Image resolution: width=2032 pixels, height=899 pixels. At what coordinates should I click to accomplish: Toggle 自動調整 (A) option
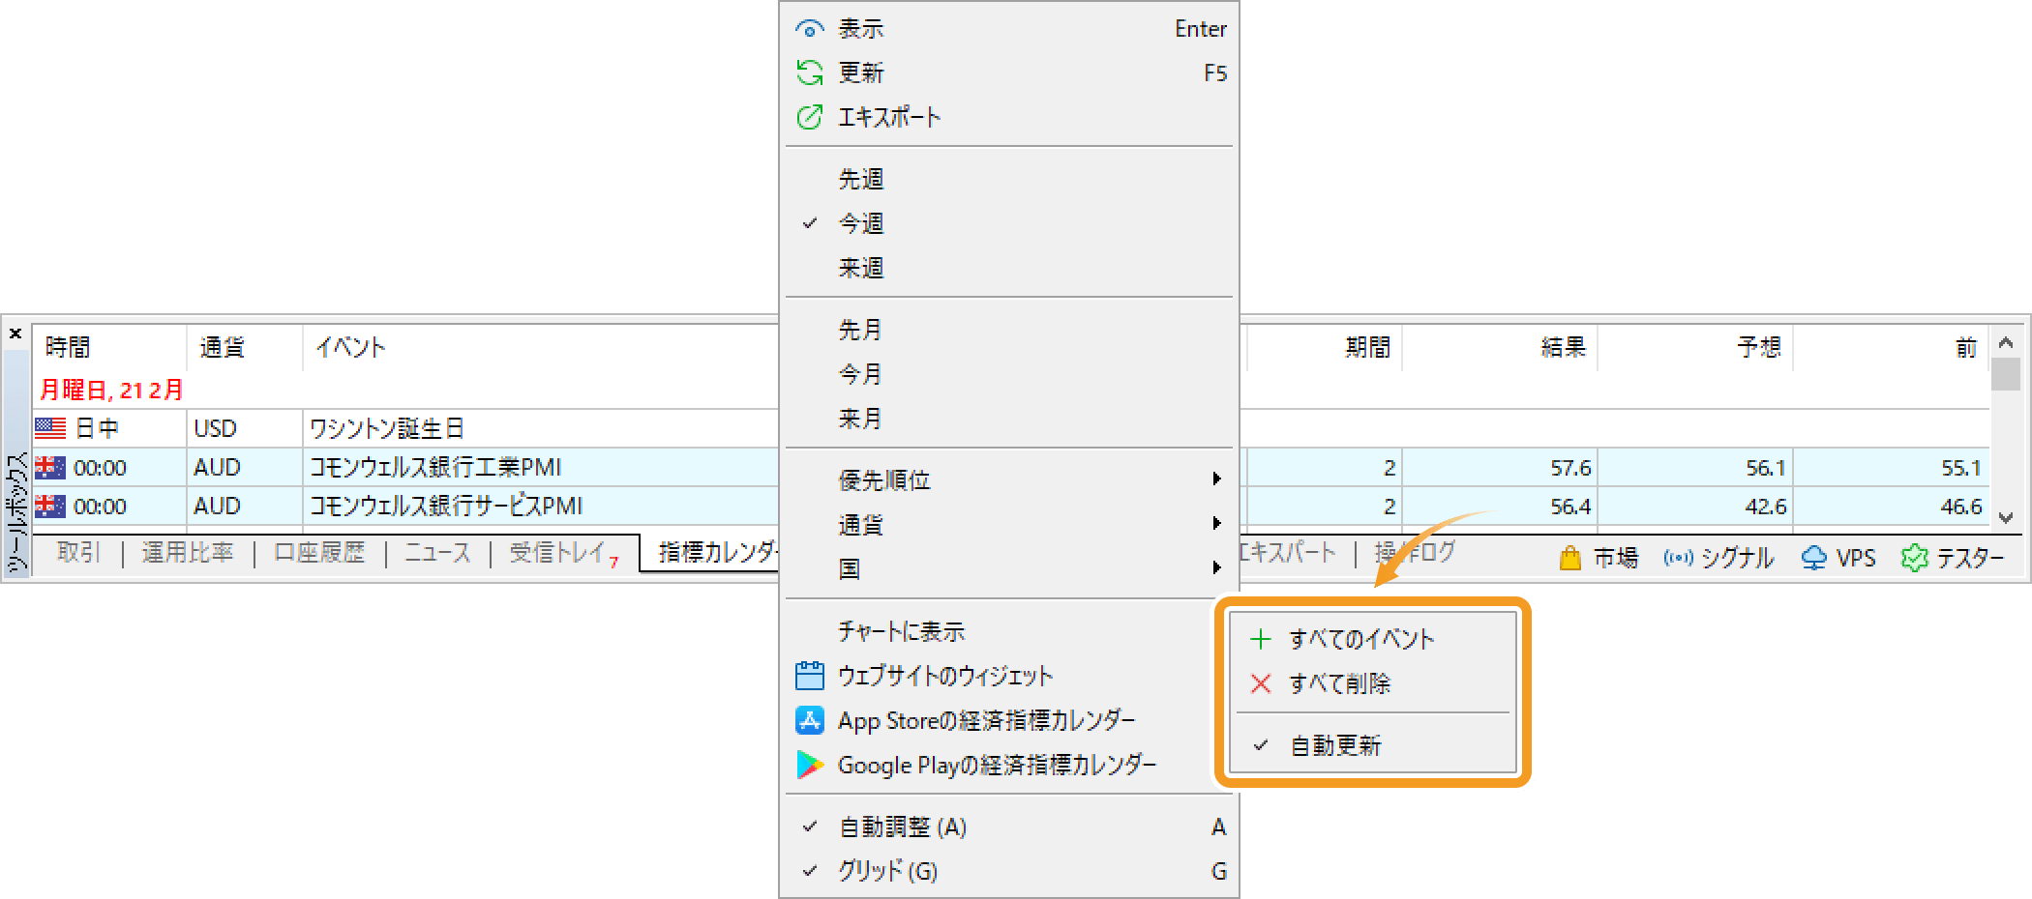[x=1009, y=826]
